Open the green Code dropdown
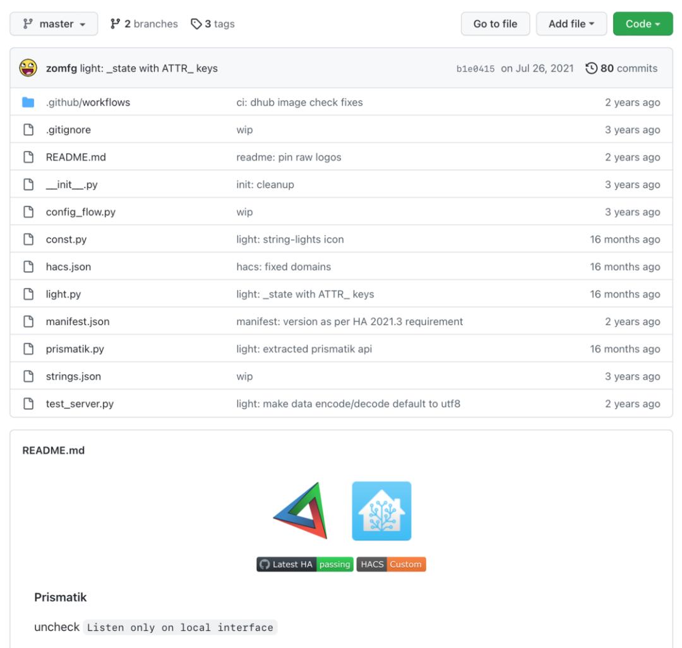682x648 pixels. point(643,24)
